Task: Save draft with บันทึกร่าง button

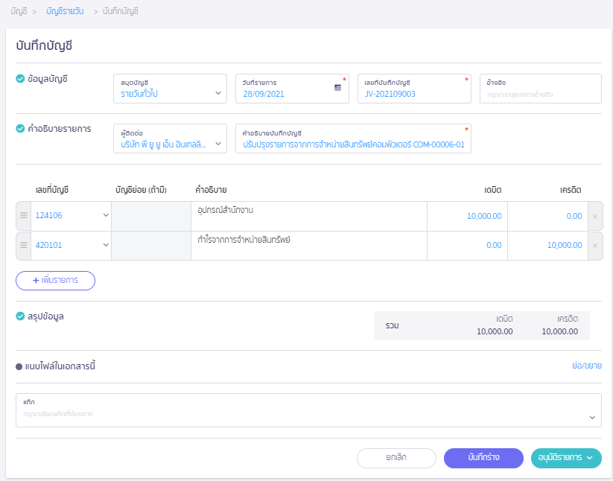Action: [x=483, y=458]
